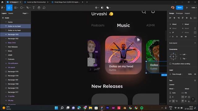The height and width of the screenshot is (111, 198).
Task: Click the Align bottom icon
Action: (191, 18)
